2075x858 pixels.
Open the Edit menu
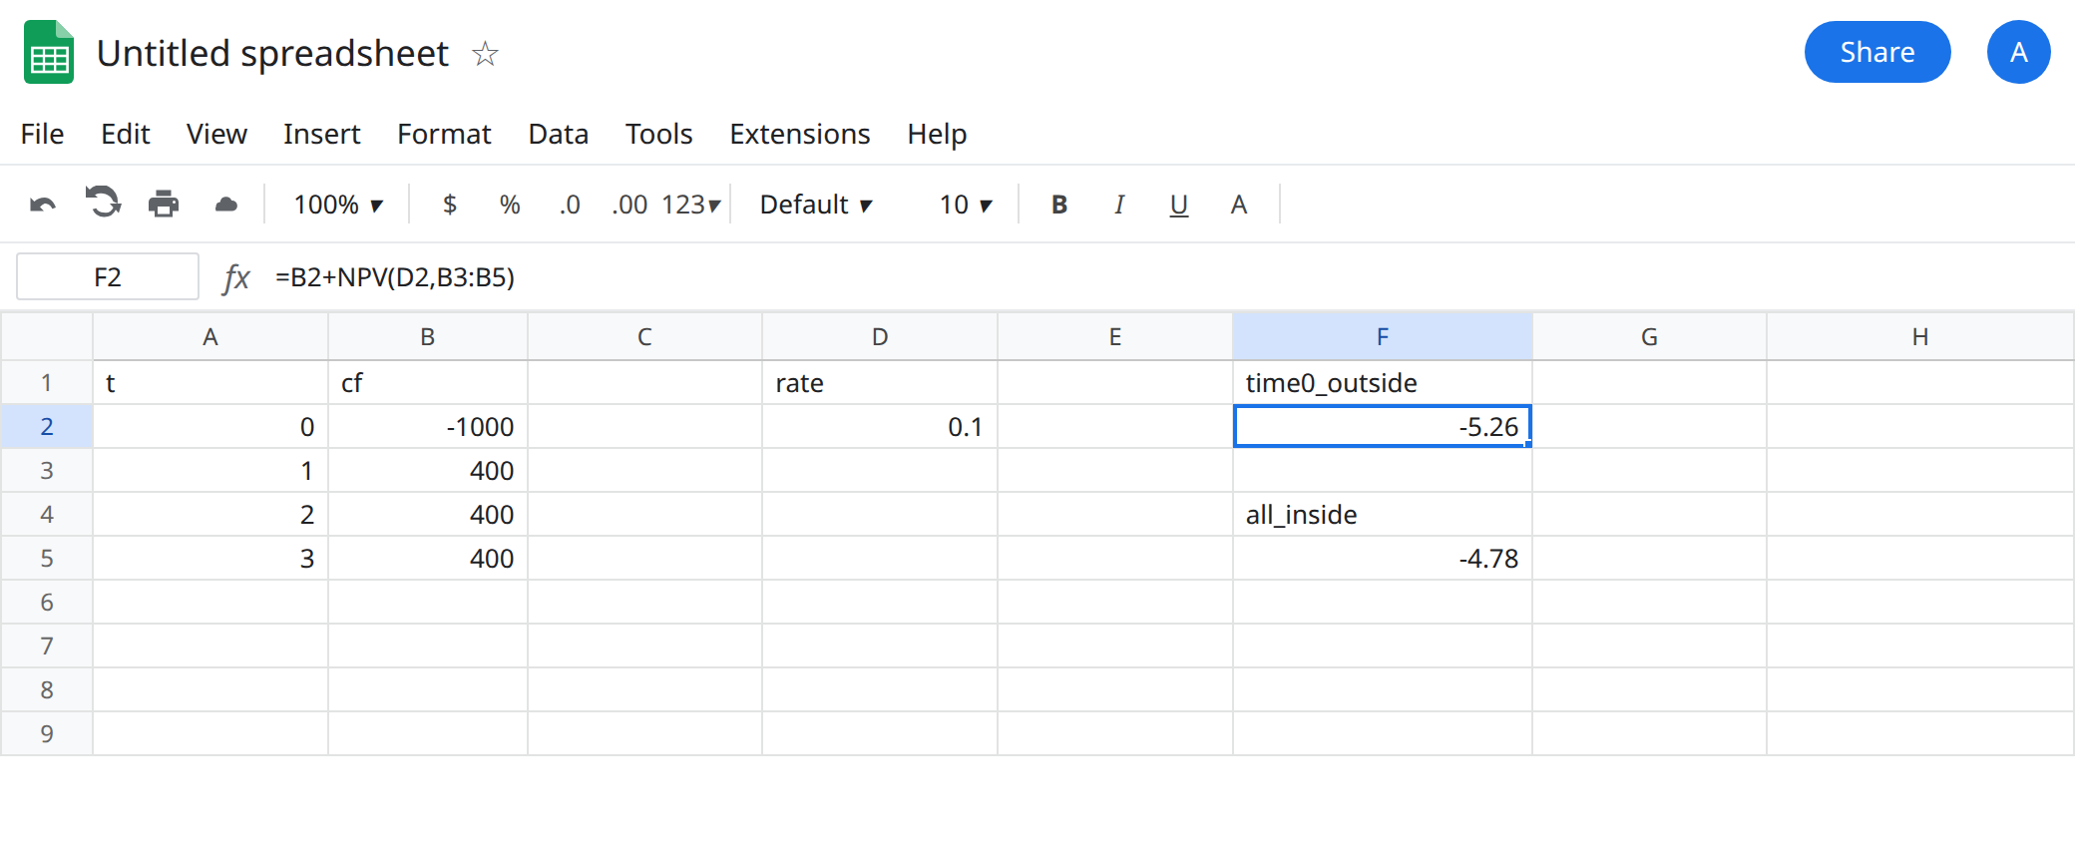pyautogui.click(x=126, y=134)
